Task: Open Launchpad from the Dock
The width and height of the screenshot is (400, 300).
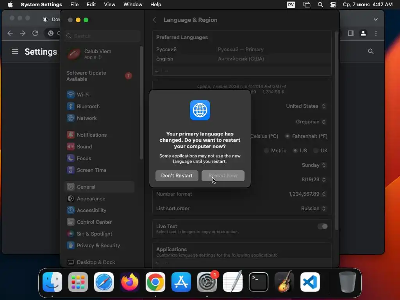Action: (78, 282)
